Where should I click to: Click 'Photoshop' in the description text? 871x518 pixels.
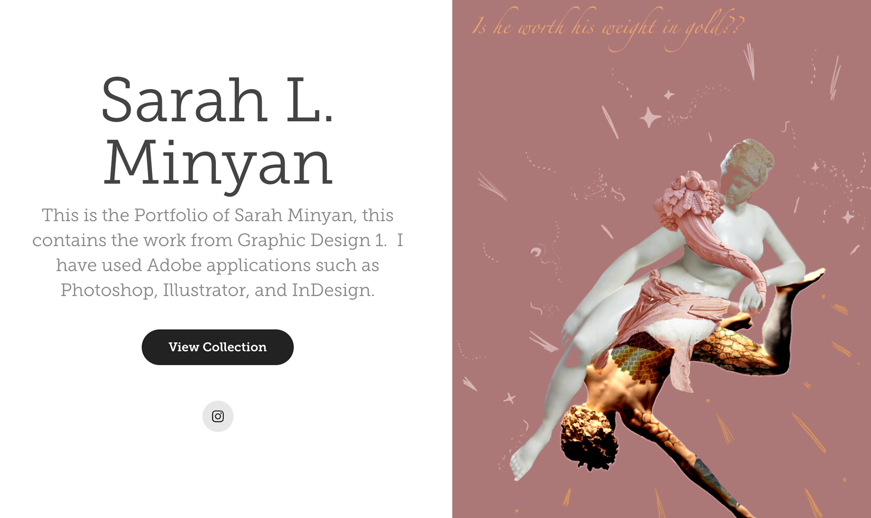108,290
